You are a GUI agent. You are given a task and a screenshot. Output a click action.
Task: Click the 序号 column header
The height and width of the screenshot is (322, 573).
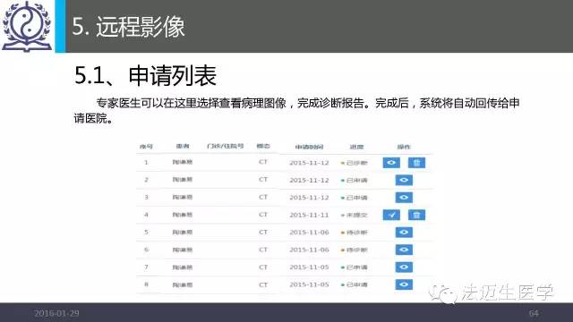click(x=146, y=147)
